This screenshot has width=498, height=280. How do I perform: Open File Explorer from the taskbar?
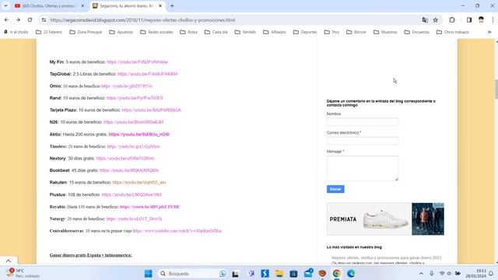[279, 273]
